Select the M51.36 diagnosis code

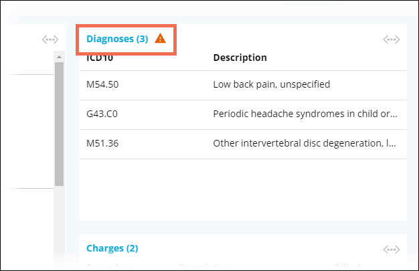[100, 143]
